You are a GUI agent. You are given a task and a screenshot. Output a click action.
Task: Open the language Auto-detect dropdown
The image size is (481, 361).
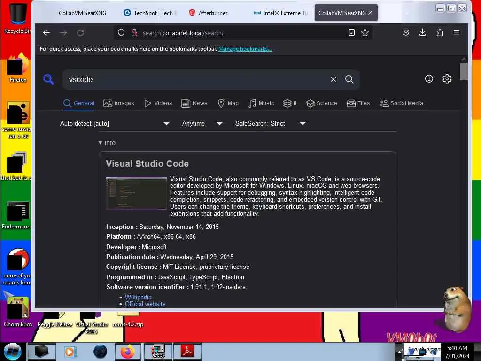point(115,124)
